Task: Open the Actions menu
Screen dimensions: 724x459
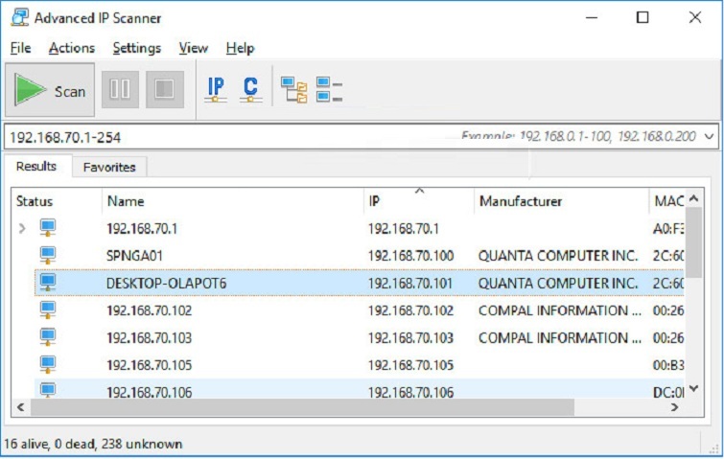Action: 72,48
